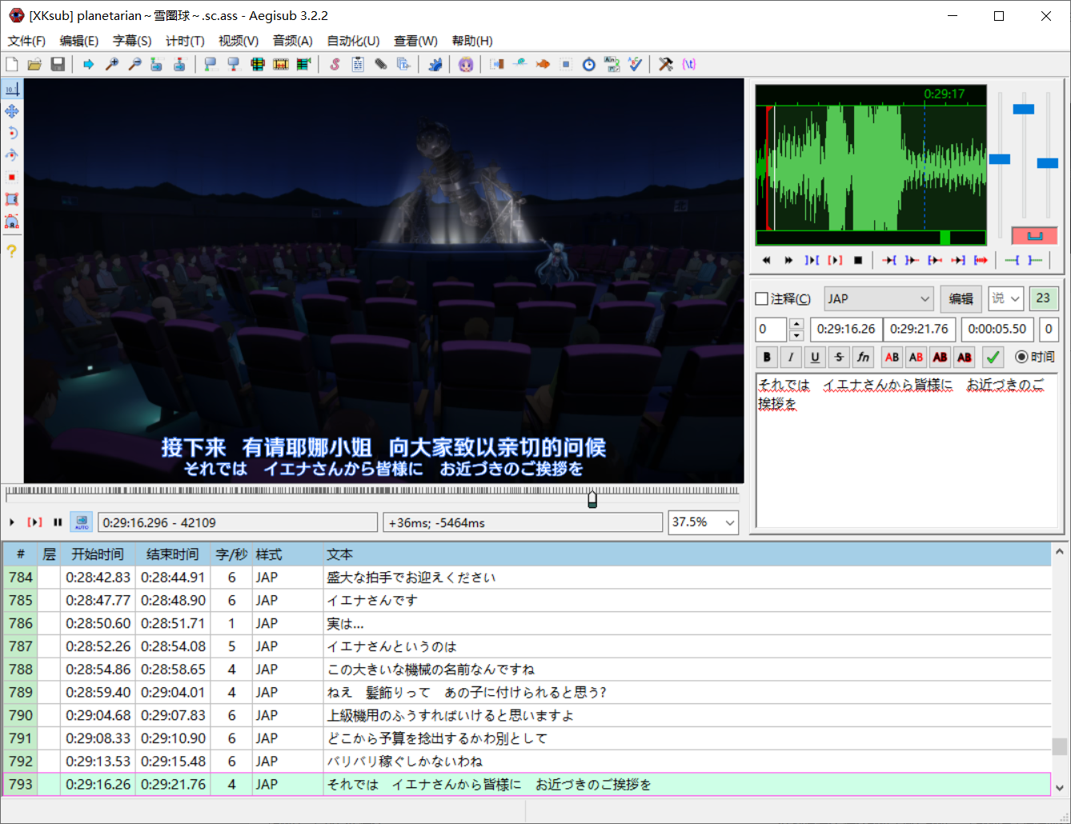Go to previous line in audio
This screenshot has height=824, width=1071.
pyautogui.click(x=766, y=260)
